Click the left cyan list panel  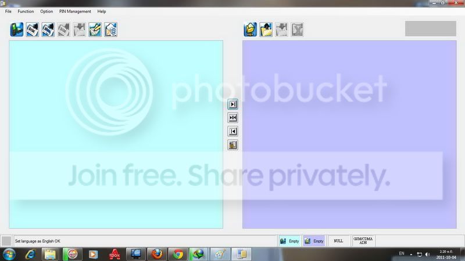click(116, 135)
